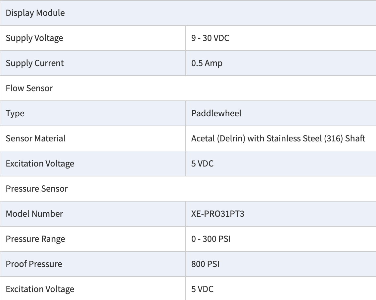The image size is (376, 300).
Task: Click the Pressure Sensor section header
Action: [37, 189]
